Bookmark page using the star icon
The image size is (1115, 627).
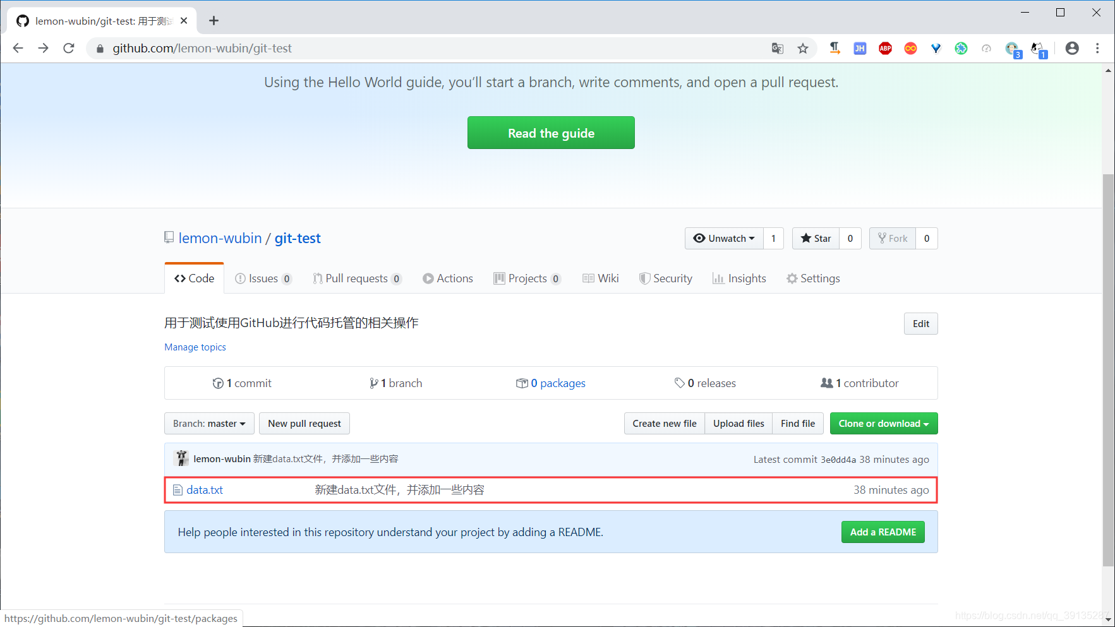(x=803, y=49)
